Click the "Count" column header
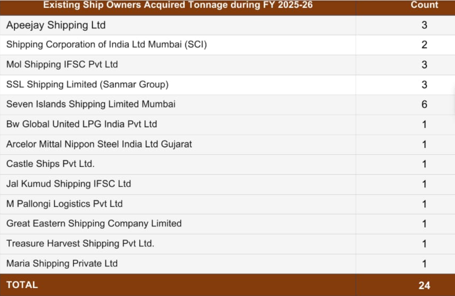This screenshot has height=296, width=455. point(424,5)
